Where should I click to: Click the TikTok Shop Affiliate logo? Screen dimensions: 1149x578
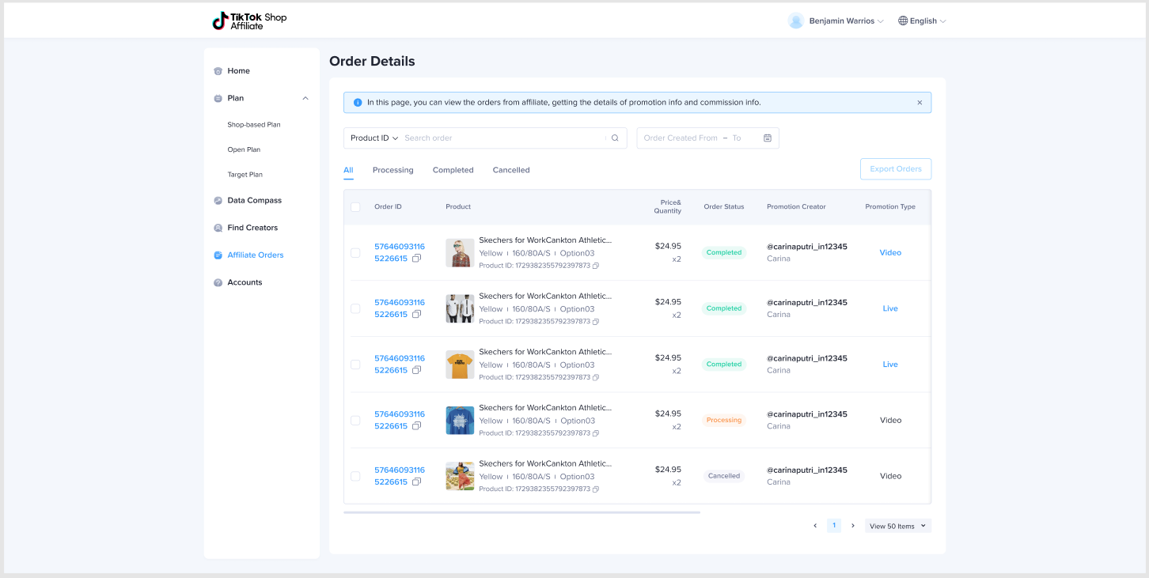pos(249,21)
